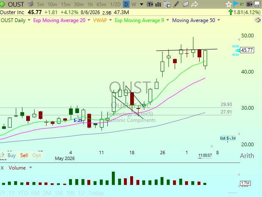Click the 2.9B market cap text
Viewport: 262px width, 197px height.
[107, 13]
